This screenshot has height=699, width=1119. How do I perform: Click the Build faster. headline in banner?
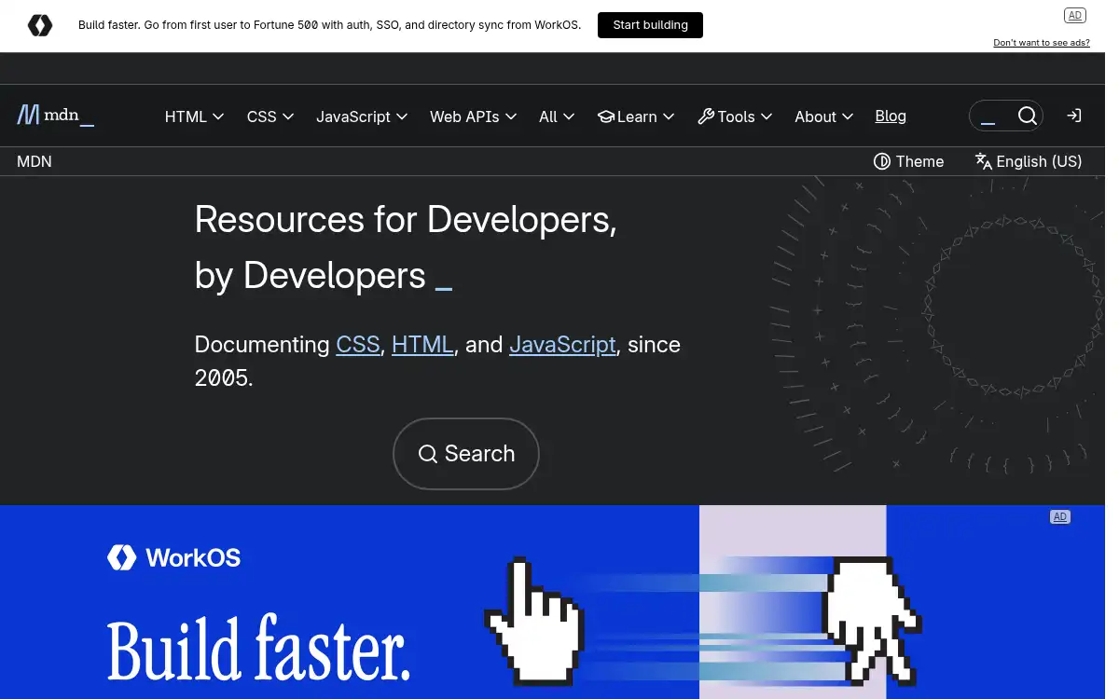coord(258,649)
